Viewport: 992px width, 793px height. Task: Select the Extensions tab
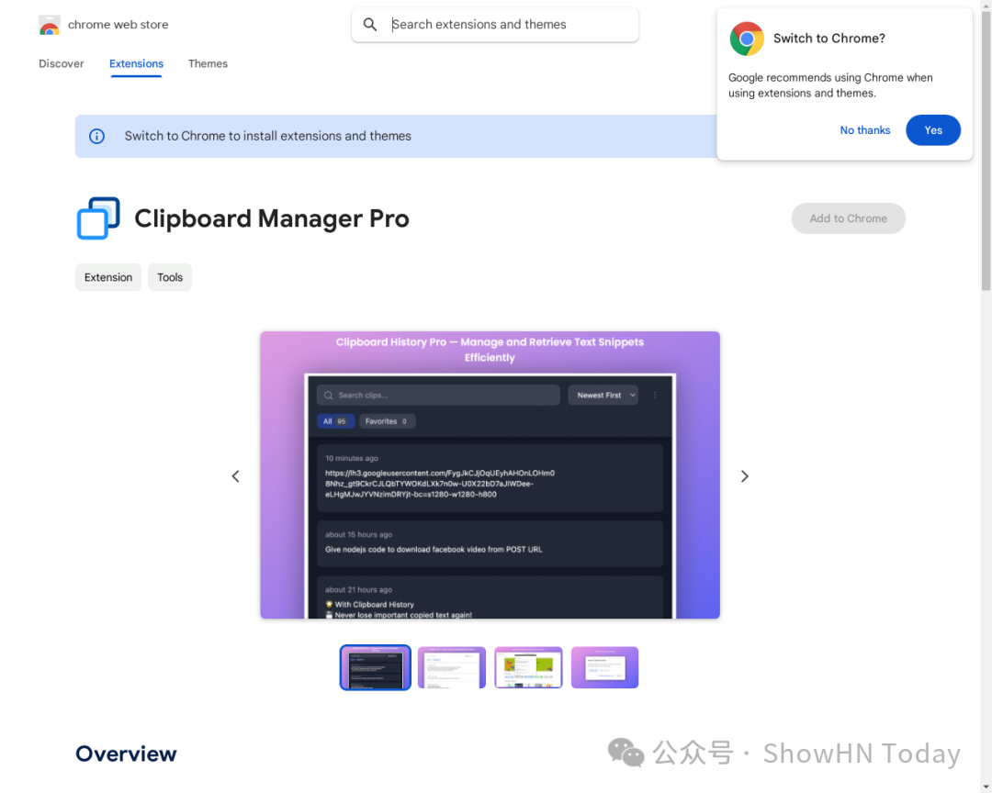coord(136,63)
